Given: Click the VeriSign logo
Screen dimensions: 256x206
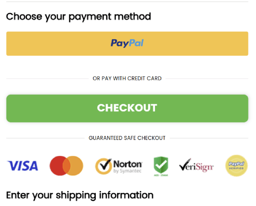Looking at the screenshot, I should point(196,165).
